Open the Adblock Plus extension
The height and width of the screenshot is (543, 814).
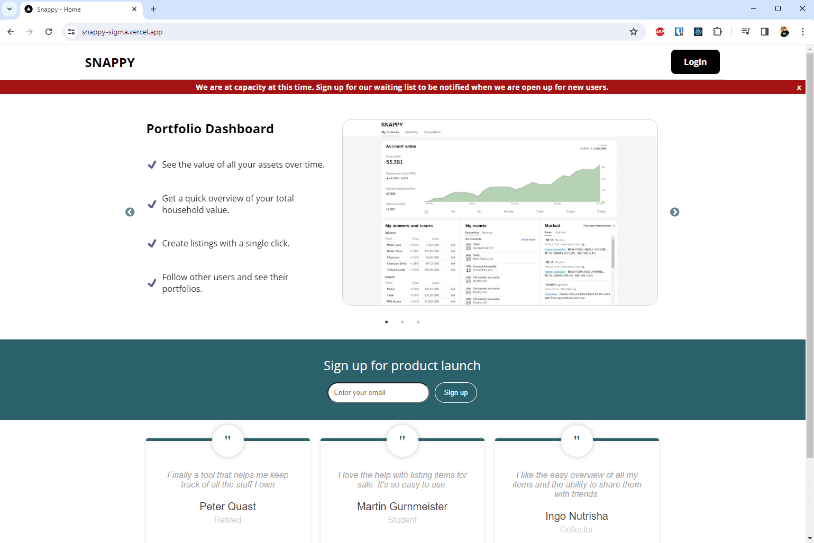[x=660, y=32]
